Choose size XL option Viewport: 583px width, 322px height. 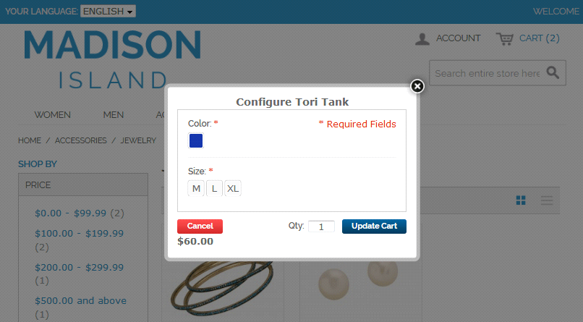232,189
